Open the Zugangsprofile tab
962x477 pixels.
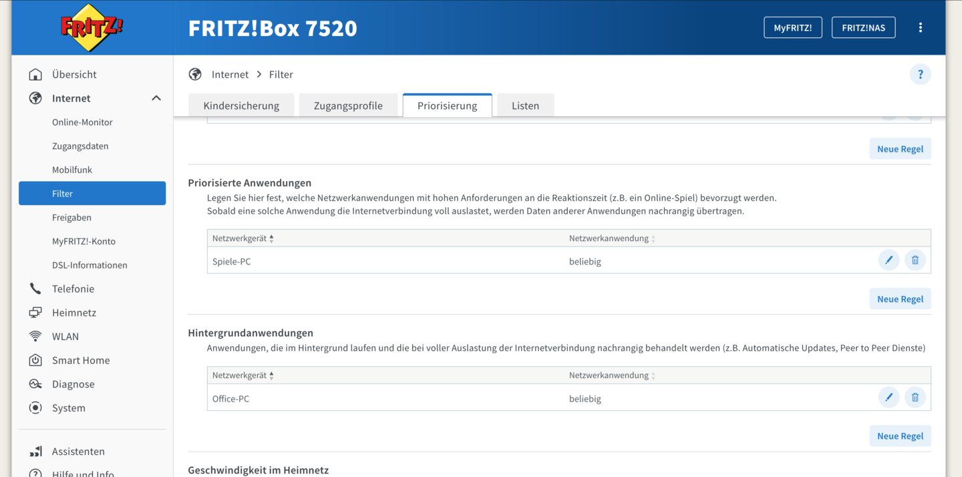pyautogui.click(x=348, y=106)
